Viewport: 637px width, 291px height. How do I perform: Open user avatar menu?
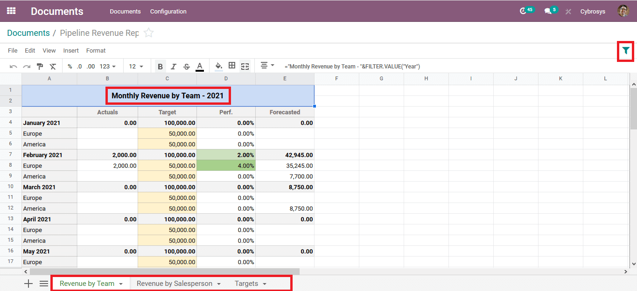[x=623, y=11]
